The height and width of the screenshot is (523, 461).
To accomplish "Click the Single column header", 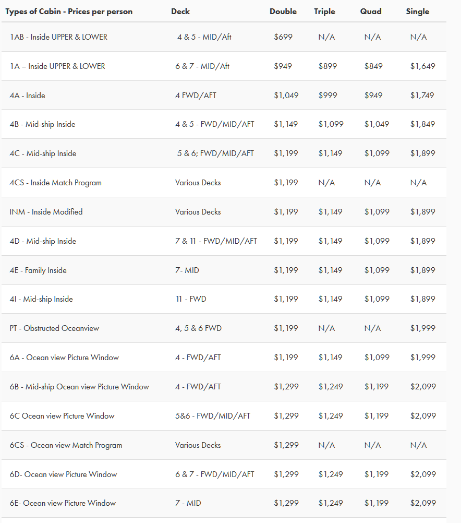I will pyautogui.click(x=417, y=11).
